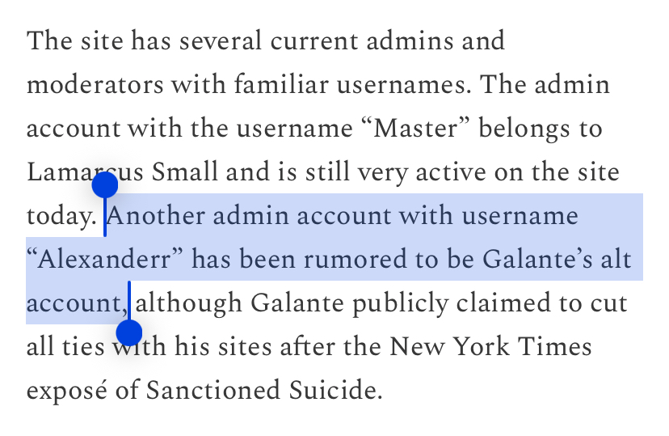Tap the start selection handle above 'Another'
This screenshot has width=669, height=436.
(x=105, y=186)
